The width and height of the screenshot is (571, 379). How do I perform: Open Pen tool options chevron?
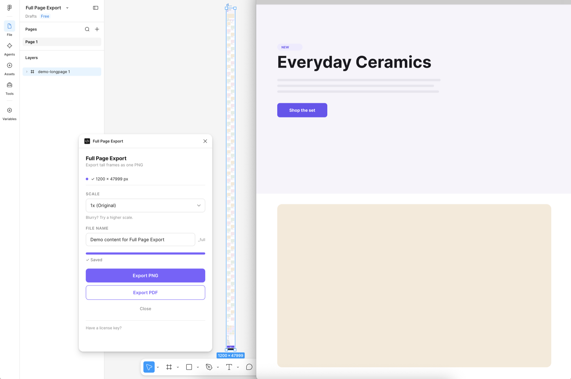pyautogui.click(x=218, y=367)
